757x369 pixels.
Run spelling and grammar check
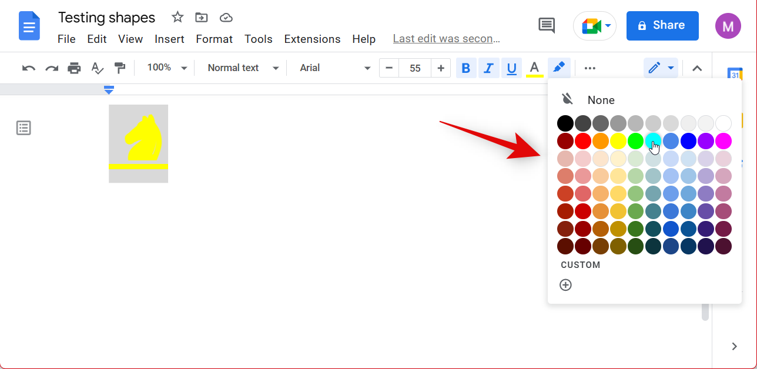pyautogui.click(x=97, y=68)
